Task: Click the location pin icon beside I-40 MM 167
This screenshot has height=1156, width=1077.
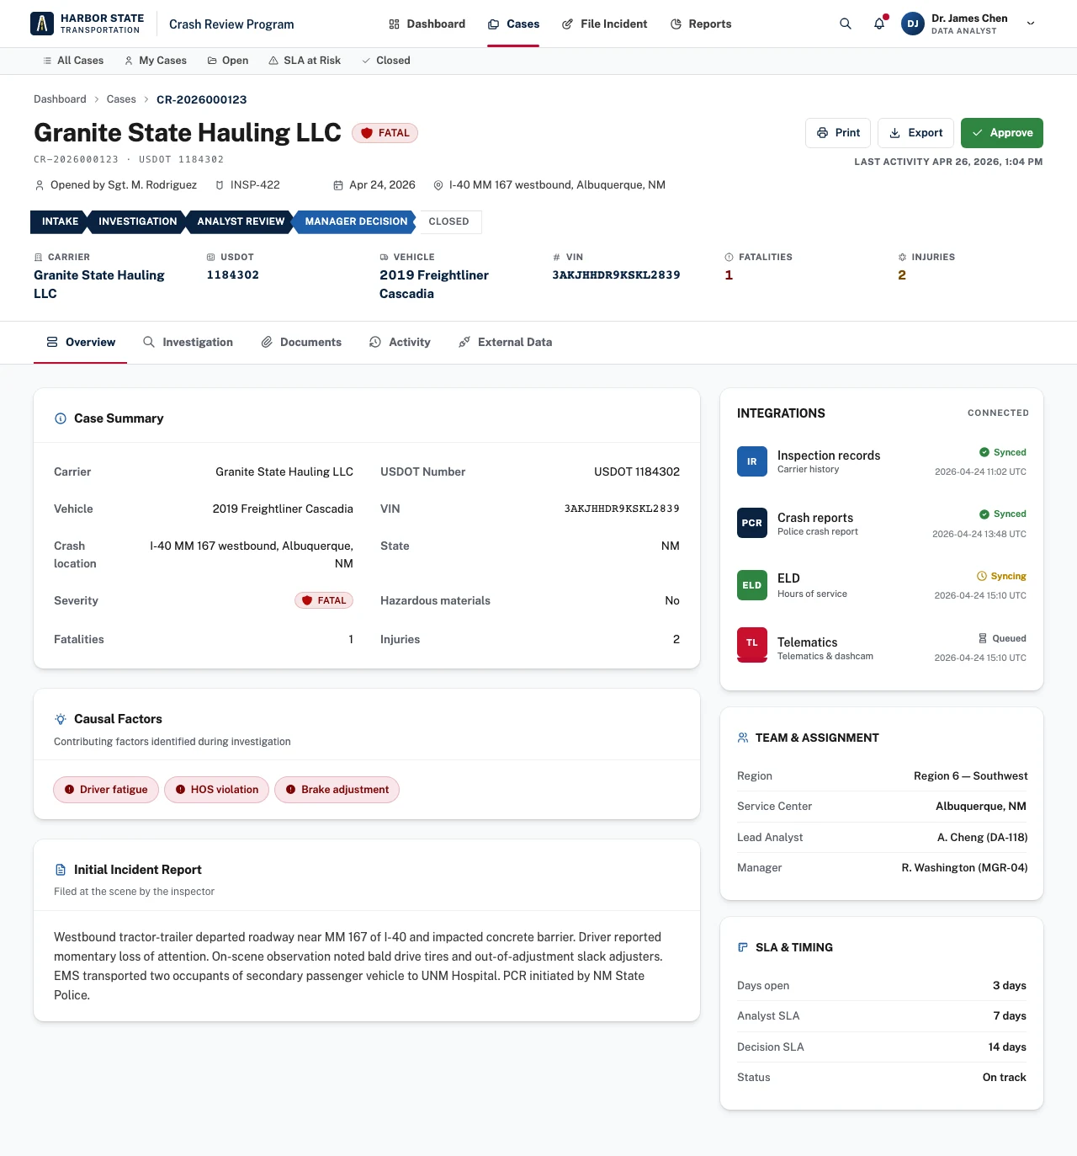Action: (438, 185)
